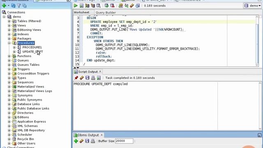Viewport: 263px width, 148px height.
Task: Expand the UPDATE_DEPT procedure node
Action: click(x=14, y=52)
